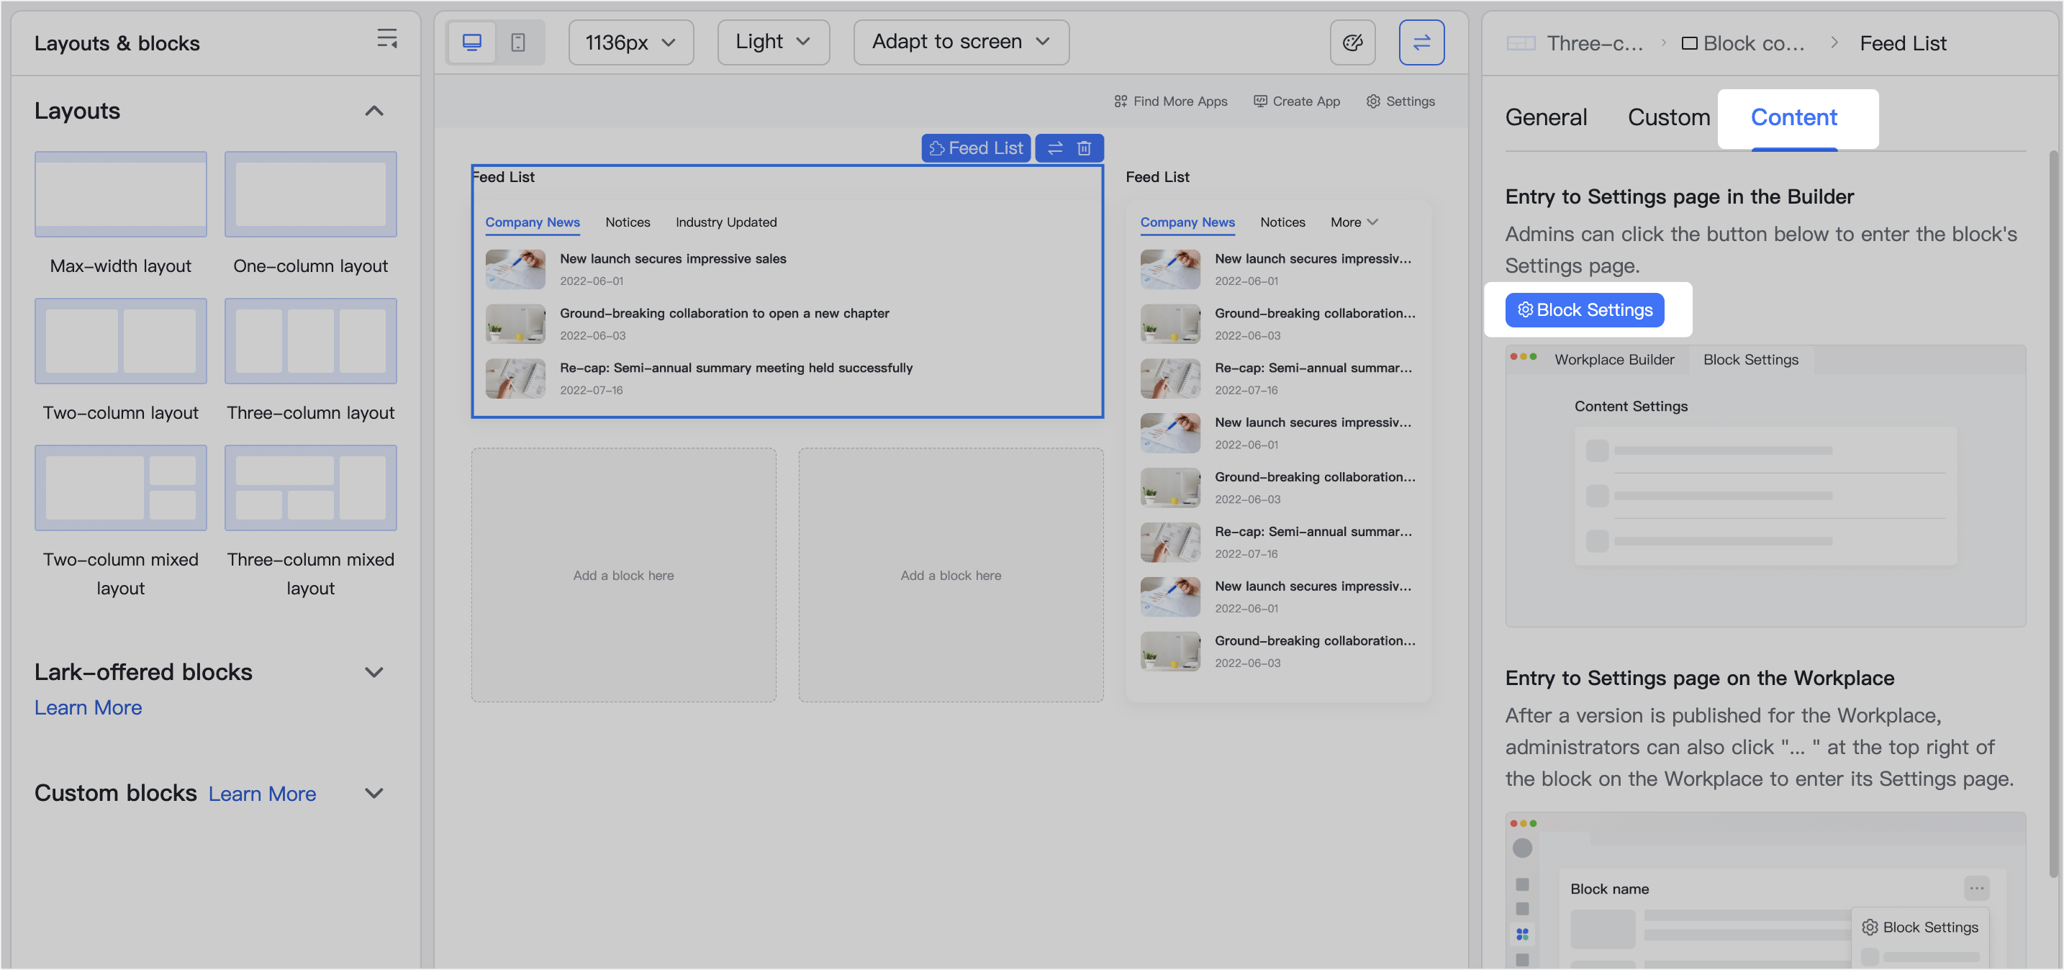Switch to the General tab
This screenshot has height=970, width=2064.
pos(1546,117)
